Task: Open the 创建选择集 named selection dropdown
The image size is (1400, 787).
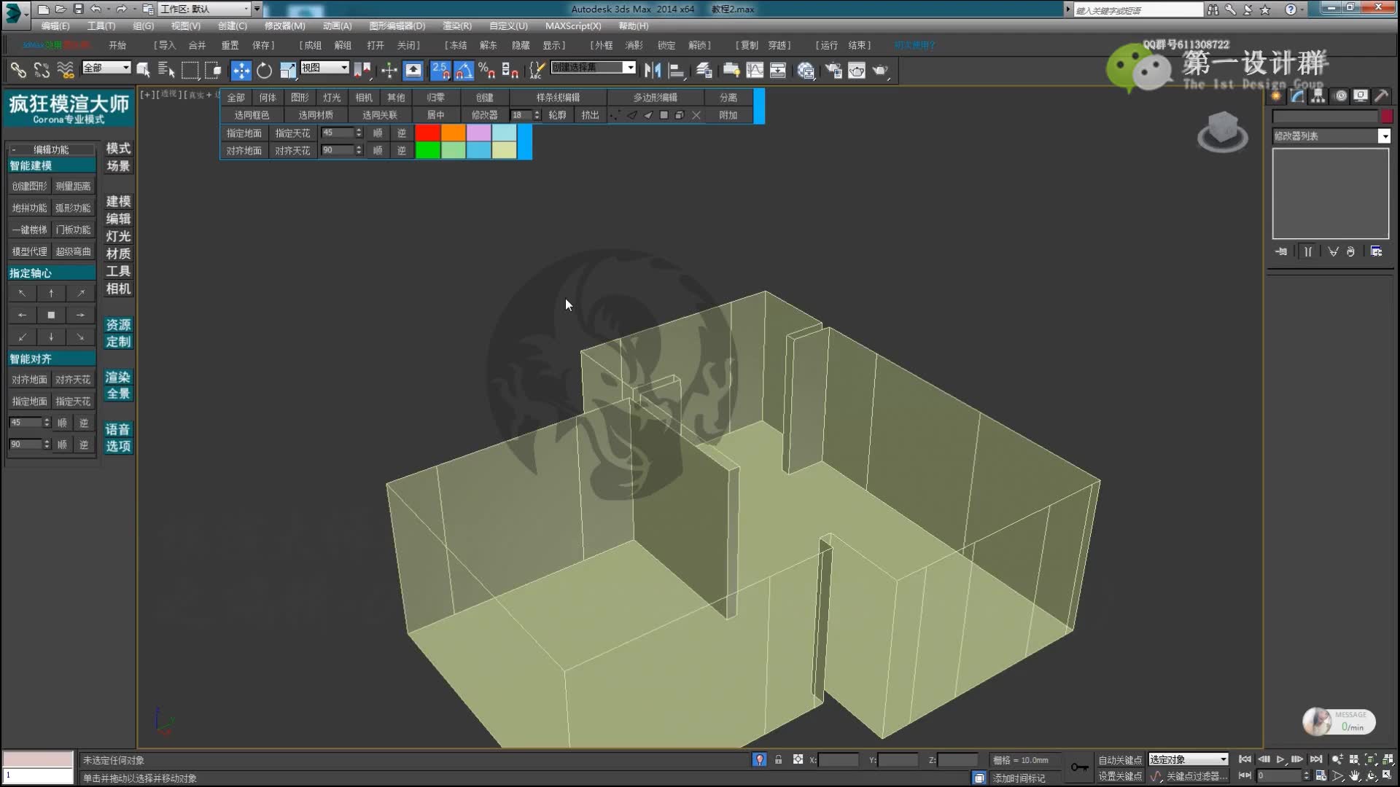Action: (593, 67)
